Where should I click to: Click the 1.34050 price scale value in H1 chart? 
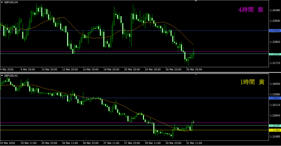point(274,84)
